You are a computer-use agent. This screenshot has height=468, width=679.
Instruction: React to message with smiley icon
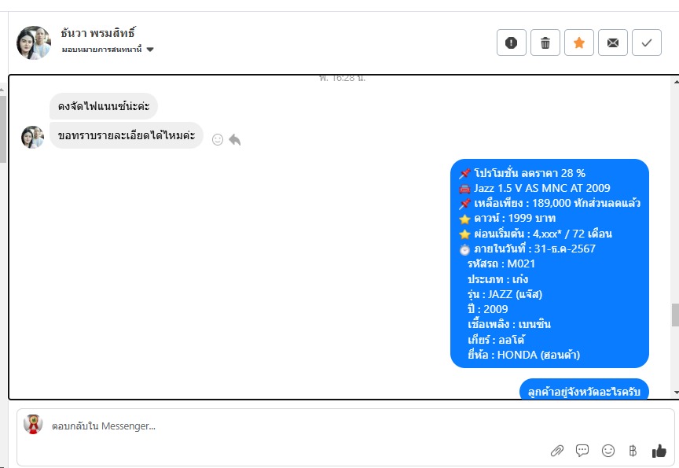(218, 139)
